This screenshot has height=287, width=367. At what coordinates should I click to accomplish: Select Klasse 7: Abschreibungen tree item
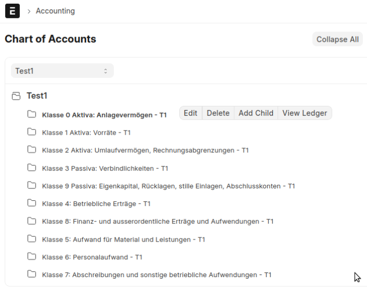[156, 274]
